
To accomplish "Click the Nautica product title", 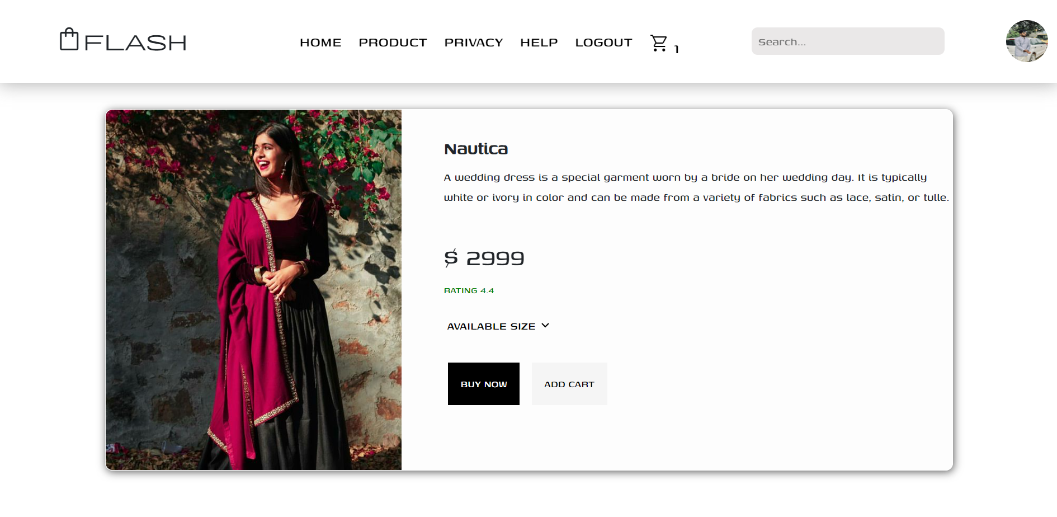I will point(476,149).
